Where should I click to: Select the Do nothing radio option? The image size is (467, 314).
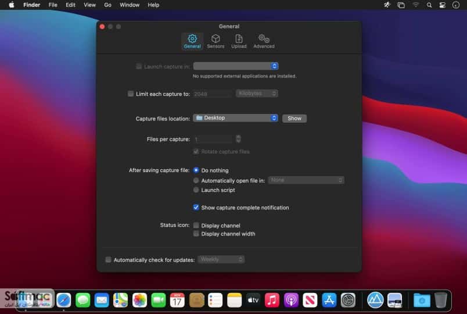pos(196,170)
